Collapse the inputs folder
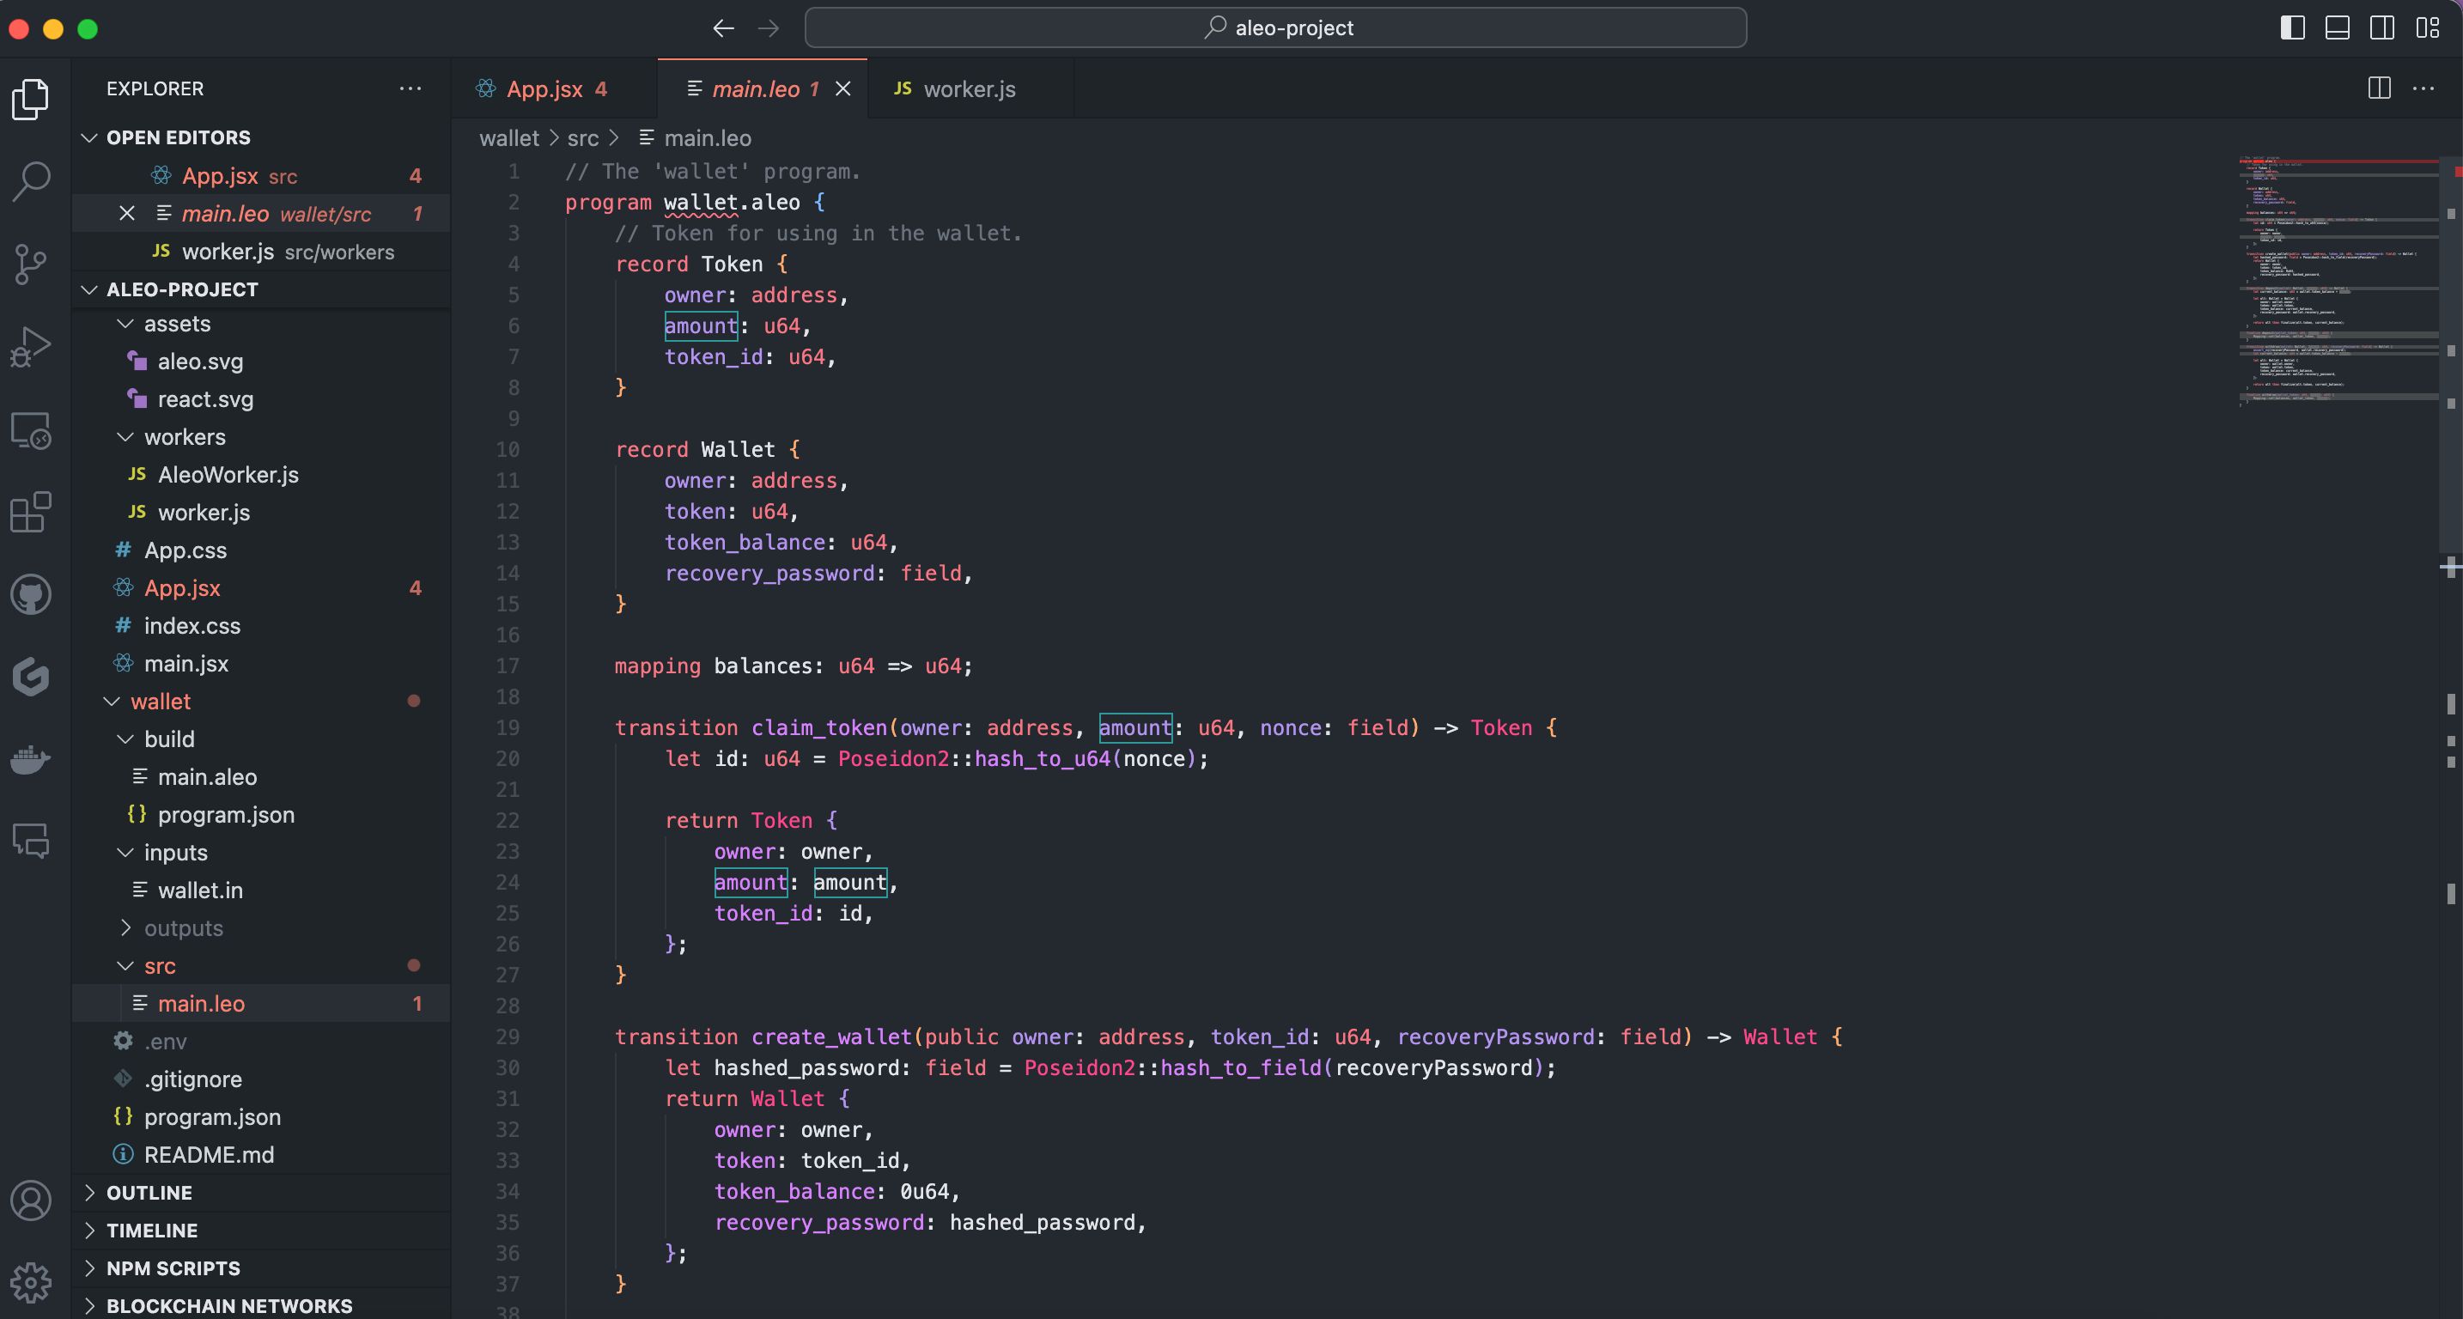 124,854
